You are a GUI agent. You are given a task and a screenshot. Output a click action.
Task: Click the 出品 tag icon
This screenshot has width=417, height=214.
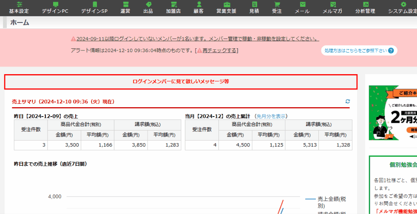click(x=148, y=4)
